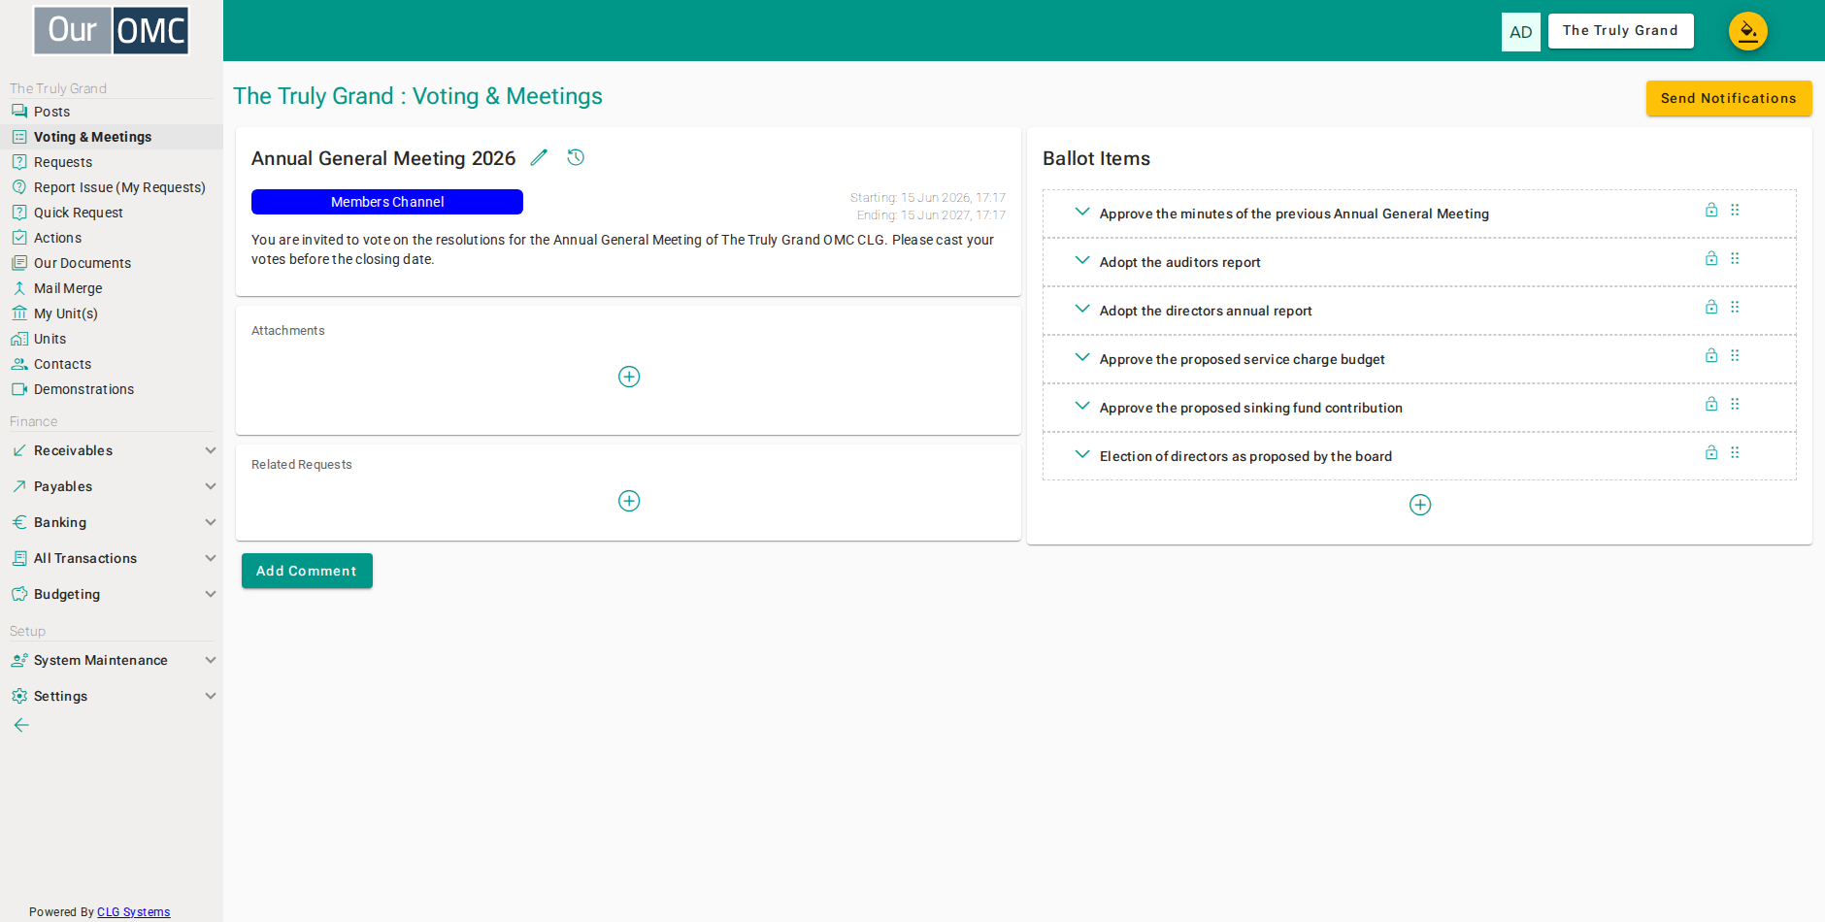Open Our Documents
Image resolution: width=1825 pixels, height=922 pixels.
click(112, 263)
